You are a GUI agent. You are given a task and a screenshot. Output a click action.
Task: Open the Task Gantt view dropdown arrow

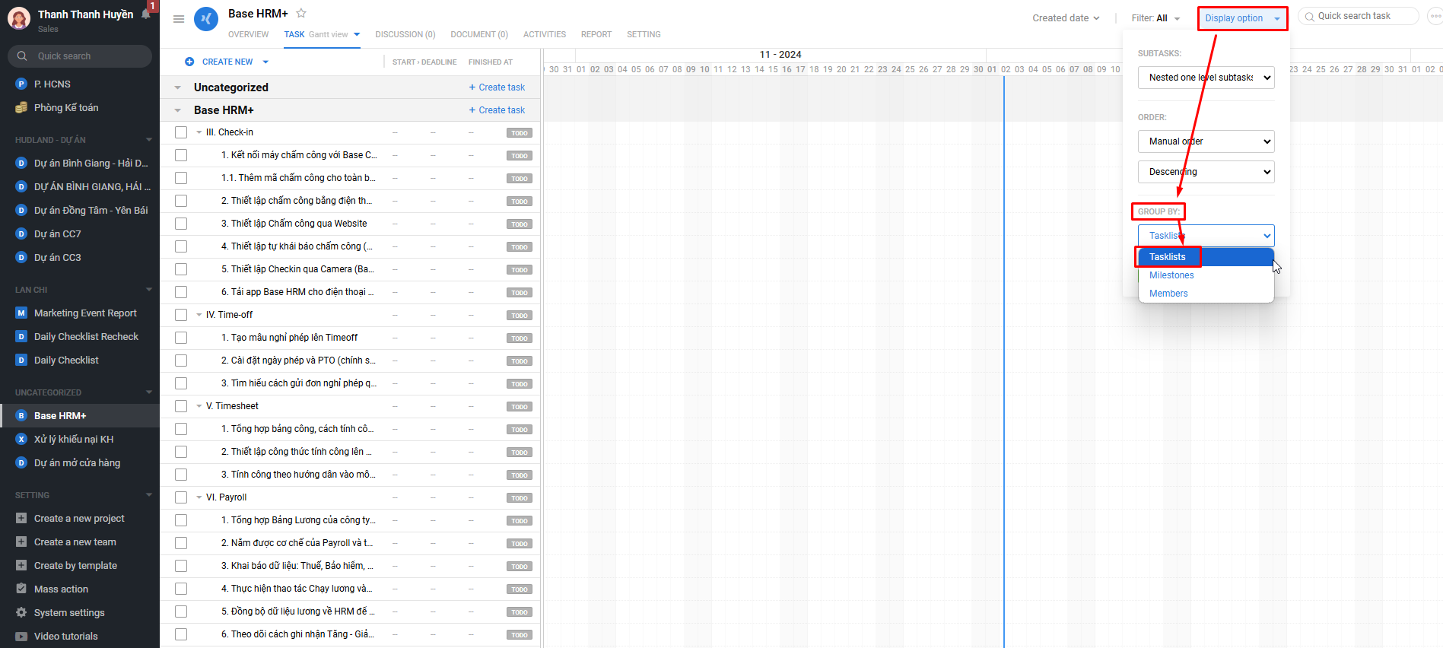(357, 34)
